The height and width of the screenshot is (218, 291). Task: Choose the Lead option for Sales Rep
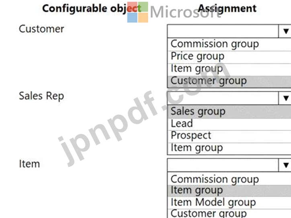point(182,123)
